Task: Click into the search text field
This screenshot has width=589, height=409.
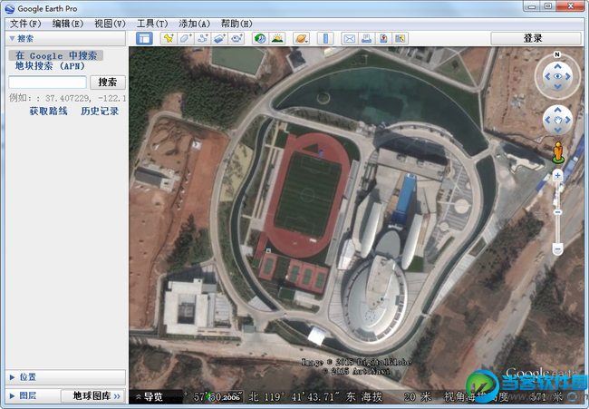Action: click(x=48, y=83)
